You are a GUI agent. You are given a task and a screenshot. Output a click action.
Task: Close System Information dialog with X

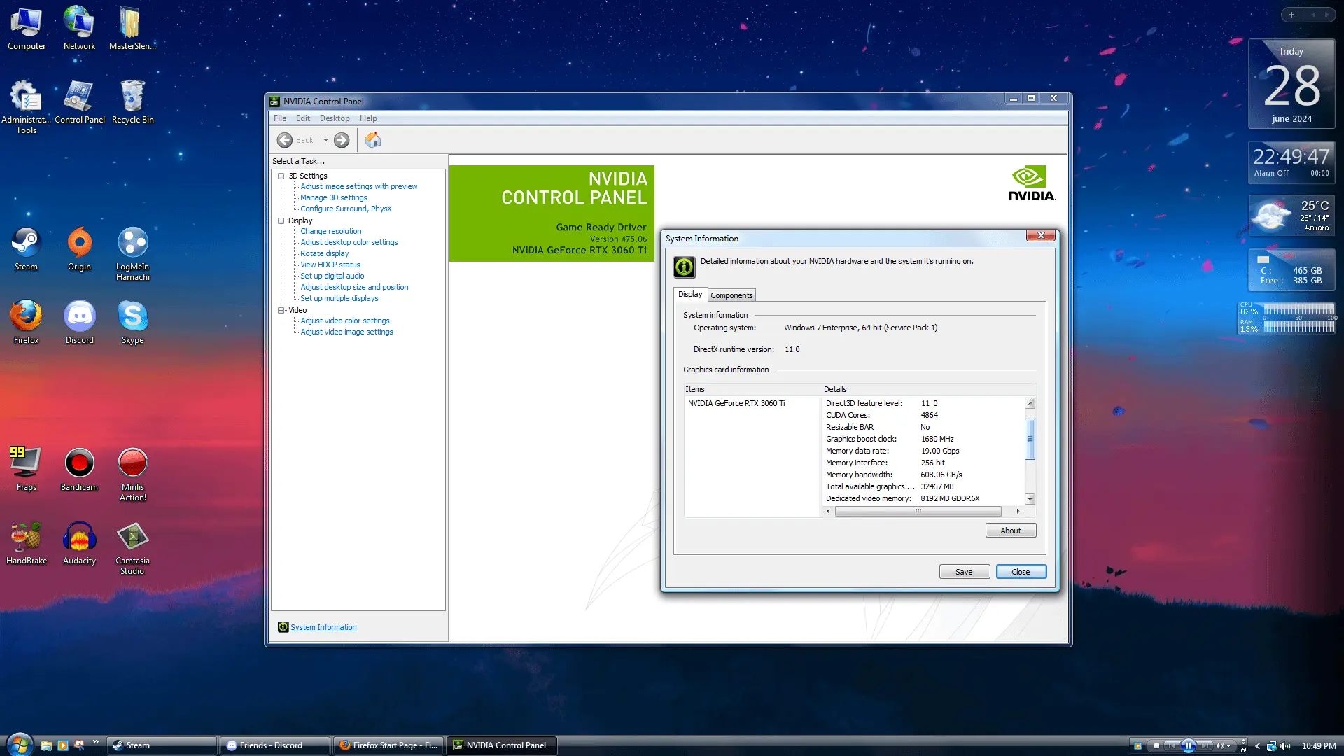[x=1041, y=235]
